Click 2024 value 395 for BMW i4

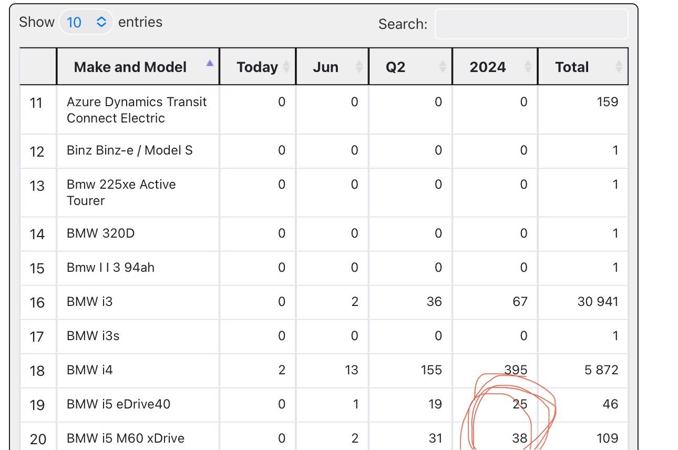point(516,370)
